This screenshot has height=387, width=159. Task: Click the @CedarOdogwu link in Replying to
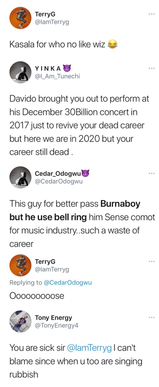(x=68, y=282)
